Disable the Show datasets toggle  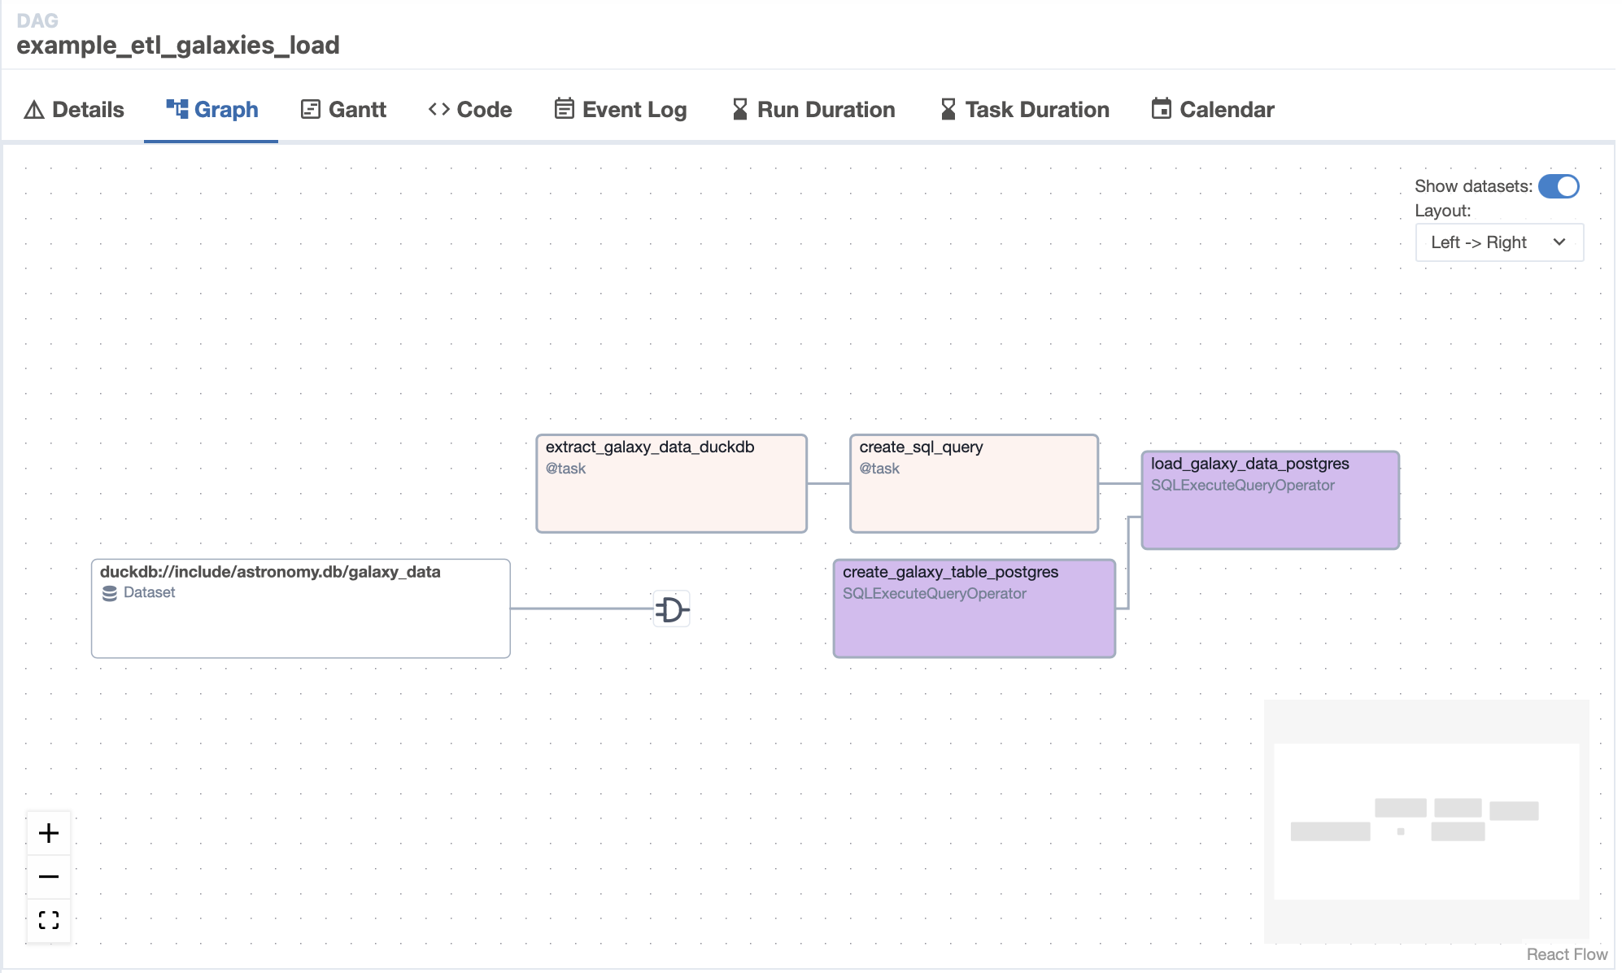pyautogui.click(x=1558, y=186)
